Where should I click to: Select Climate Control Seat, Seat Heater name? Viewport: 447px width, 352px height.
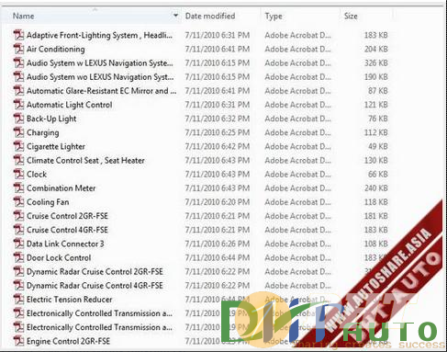coord(85,160)
